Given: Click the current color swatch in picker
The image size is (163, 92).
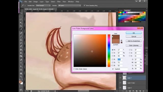Looking at the screenshot, I should point(116,41).
